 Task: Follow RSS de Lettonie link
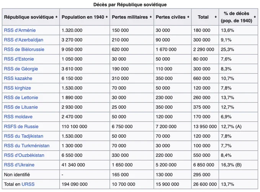21,97
